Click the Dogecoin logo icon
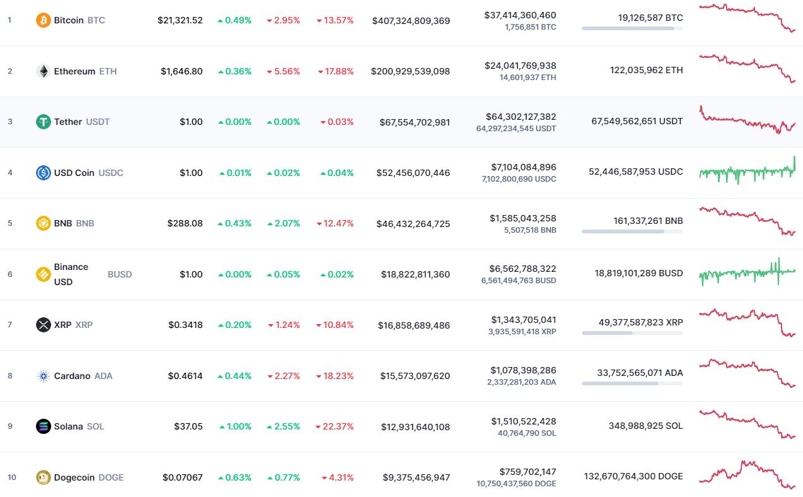 [x=44, y=477]
